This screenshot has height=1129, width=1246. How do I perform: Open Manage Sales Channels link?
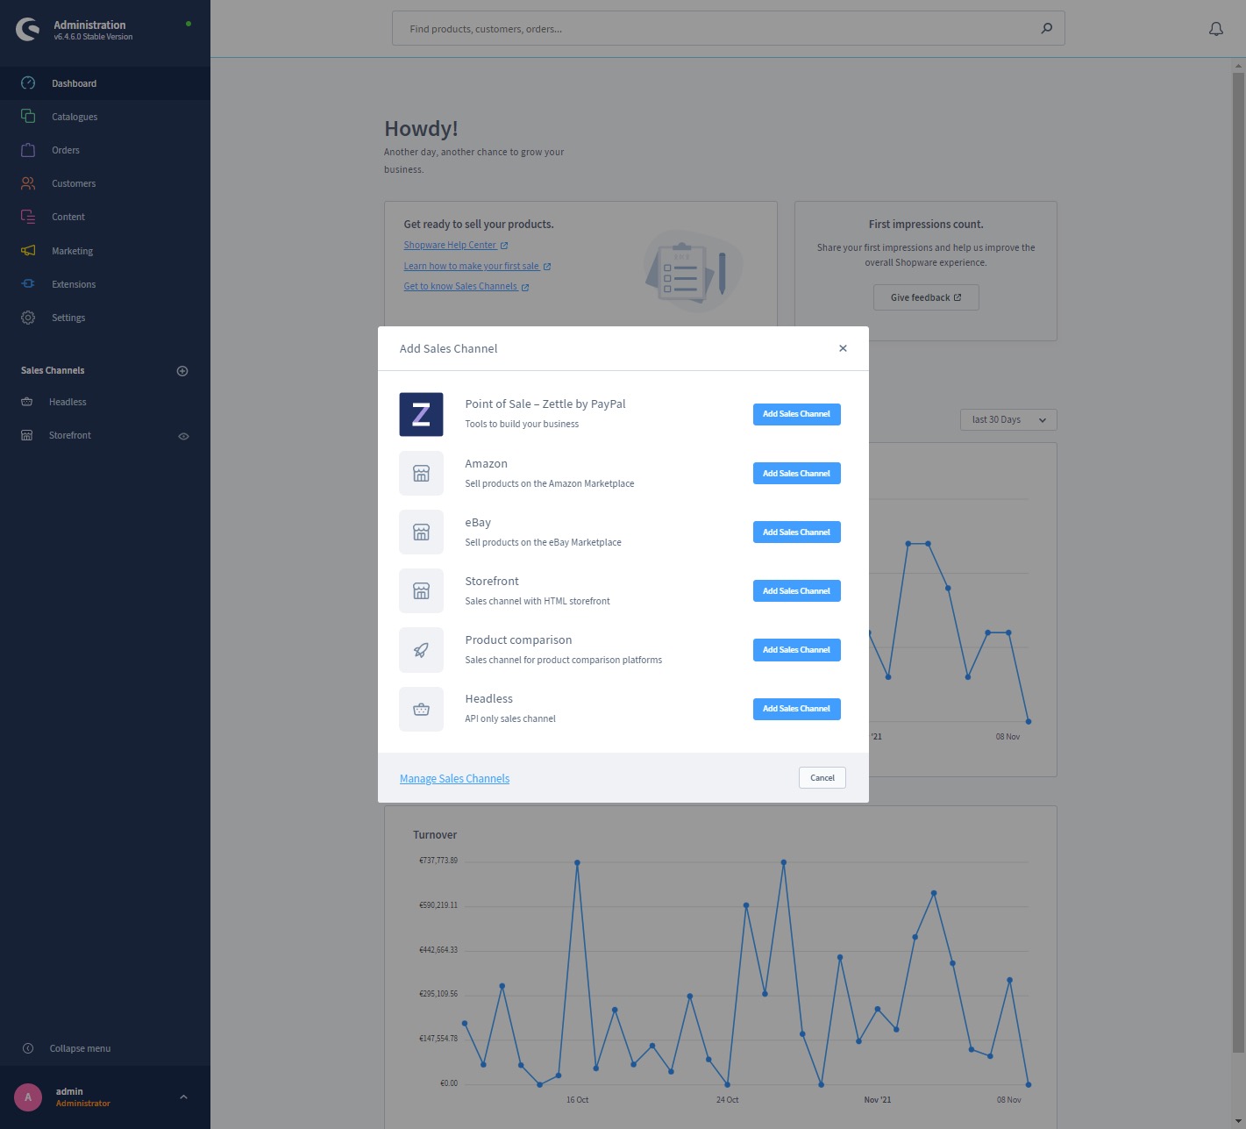454,779
